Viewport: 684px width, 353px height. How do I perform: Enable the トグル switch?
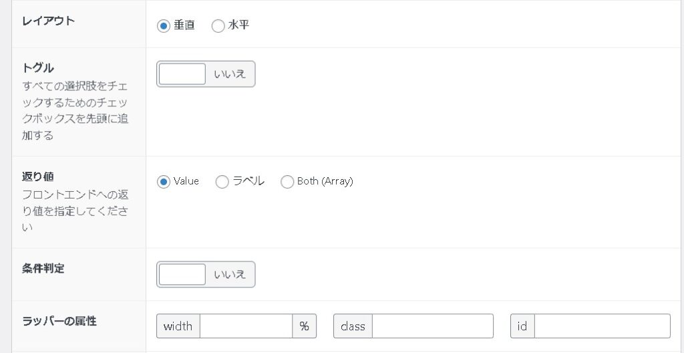click(x=206, y=74)
